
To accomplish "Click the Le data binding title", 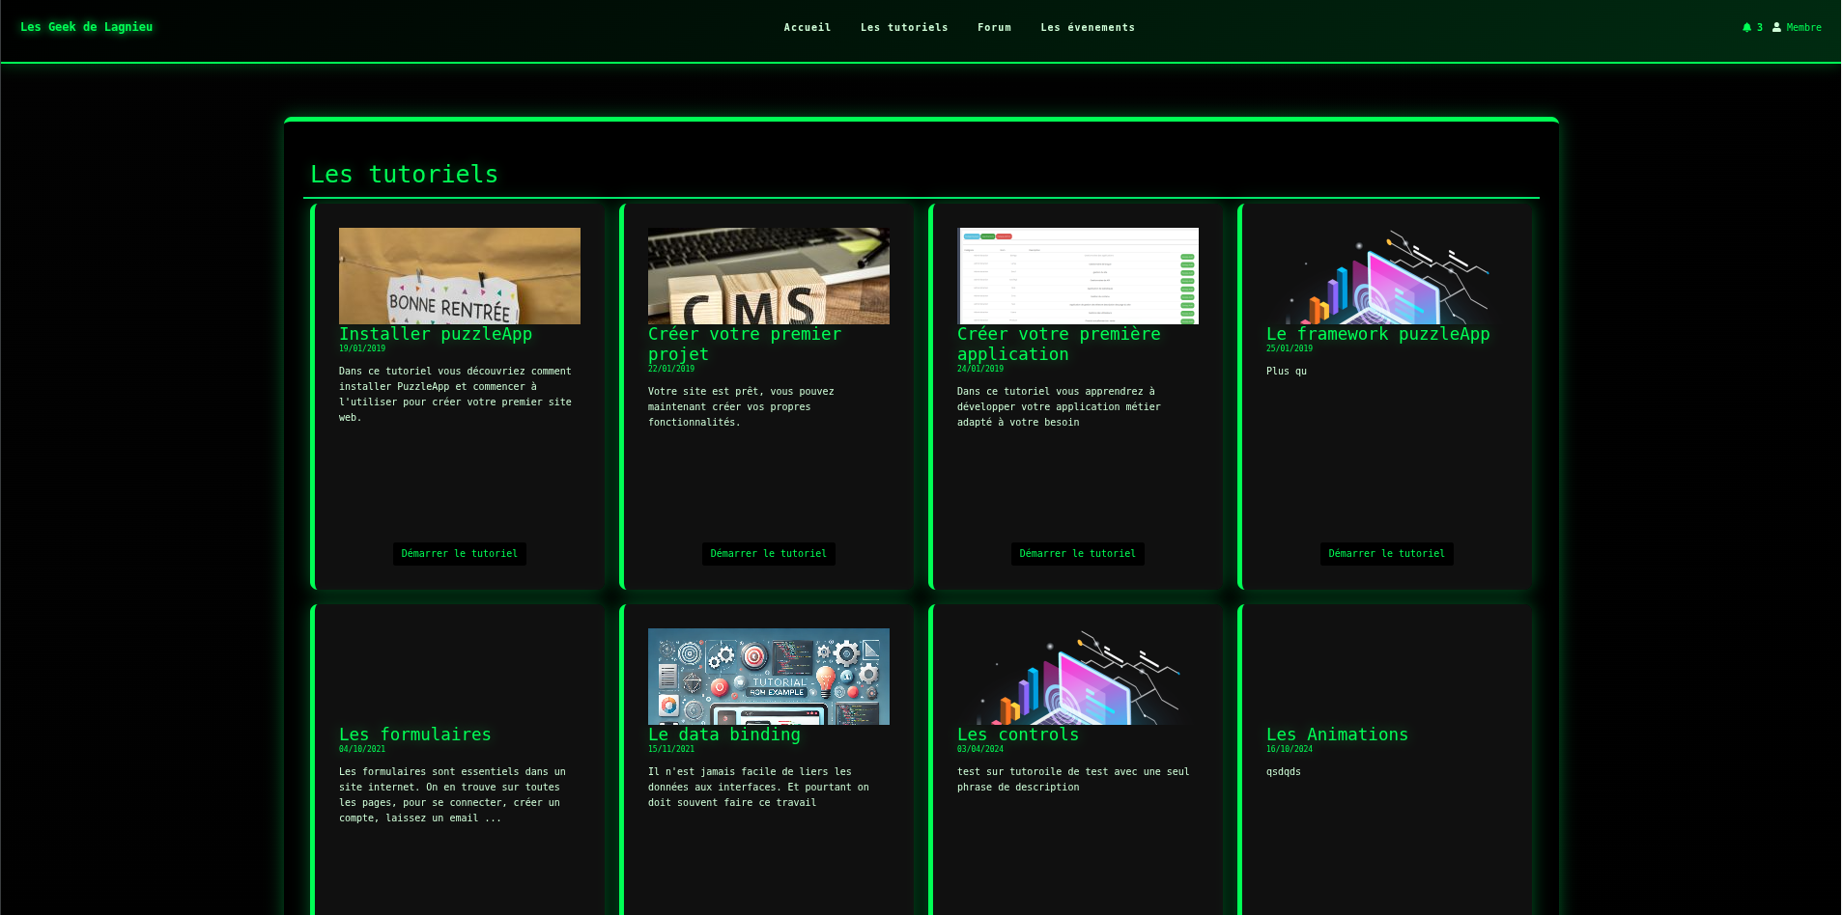I will pyautogui.click(x=723, y=735).
